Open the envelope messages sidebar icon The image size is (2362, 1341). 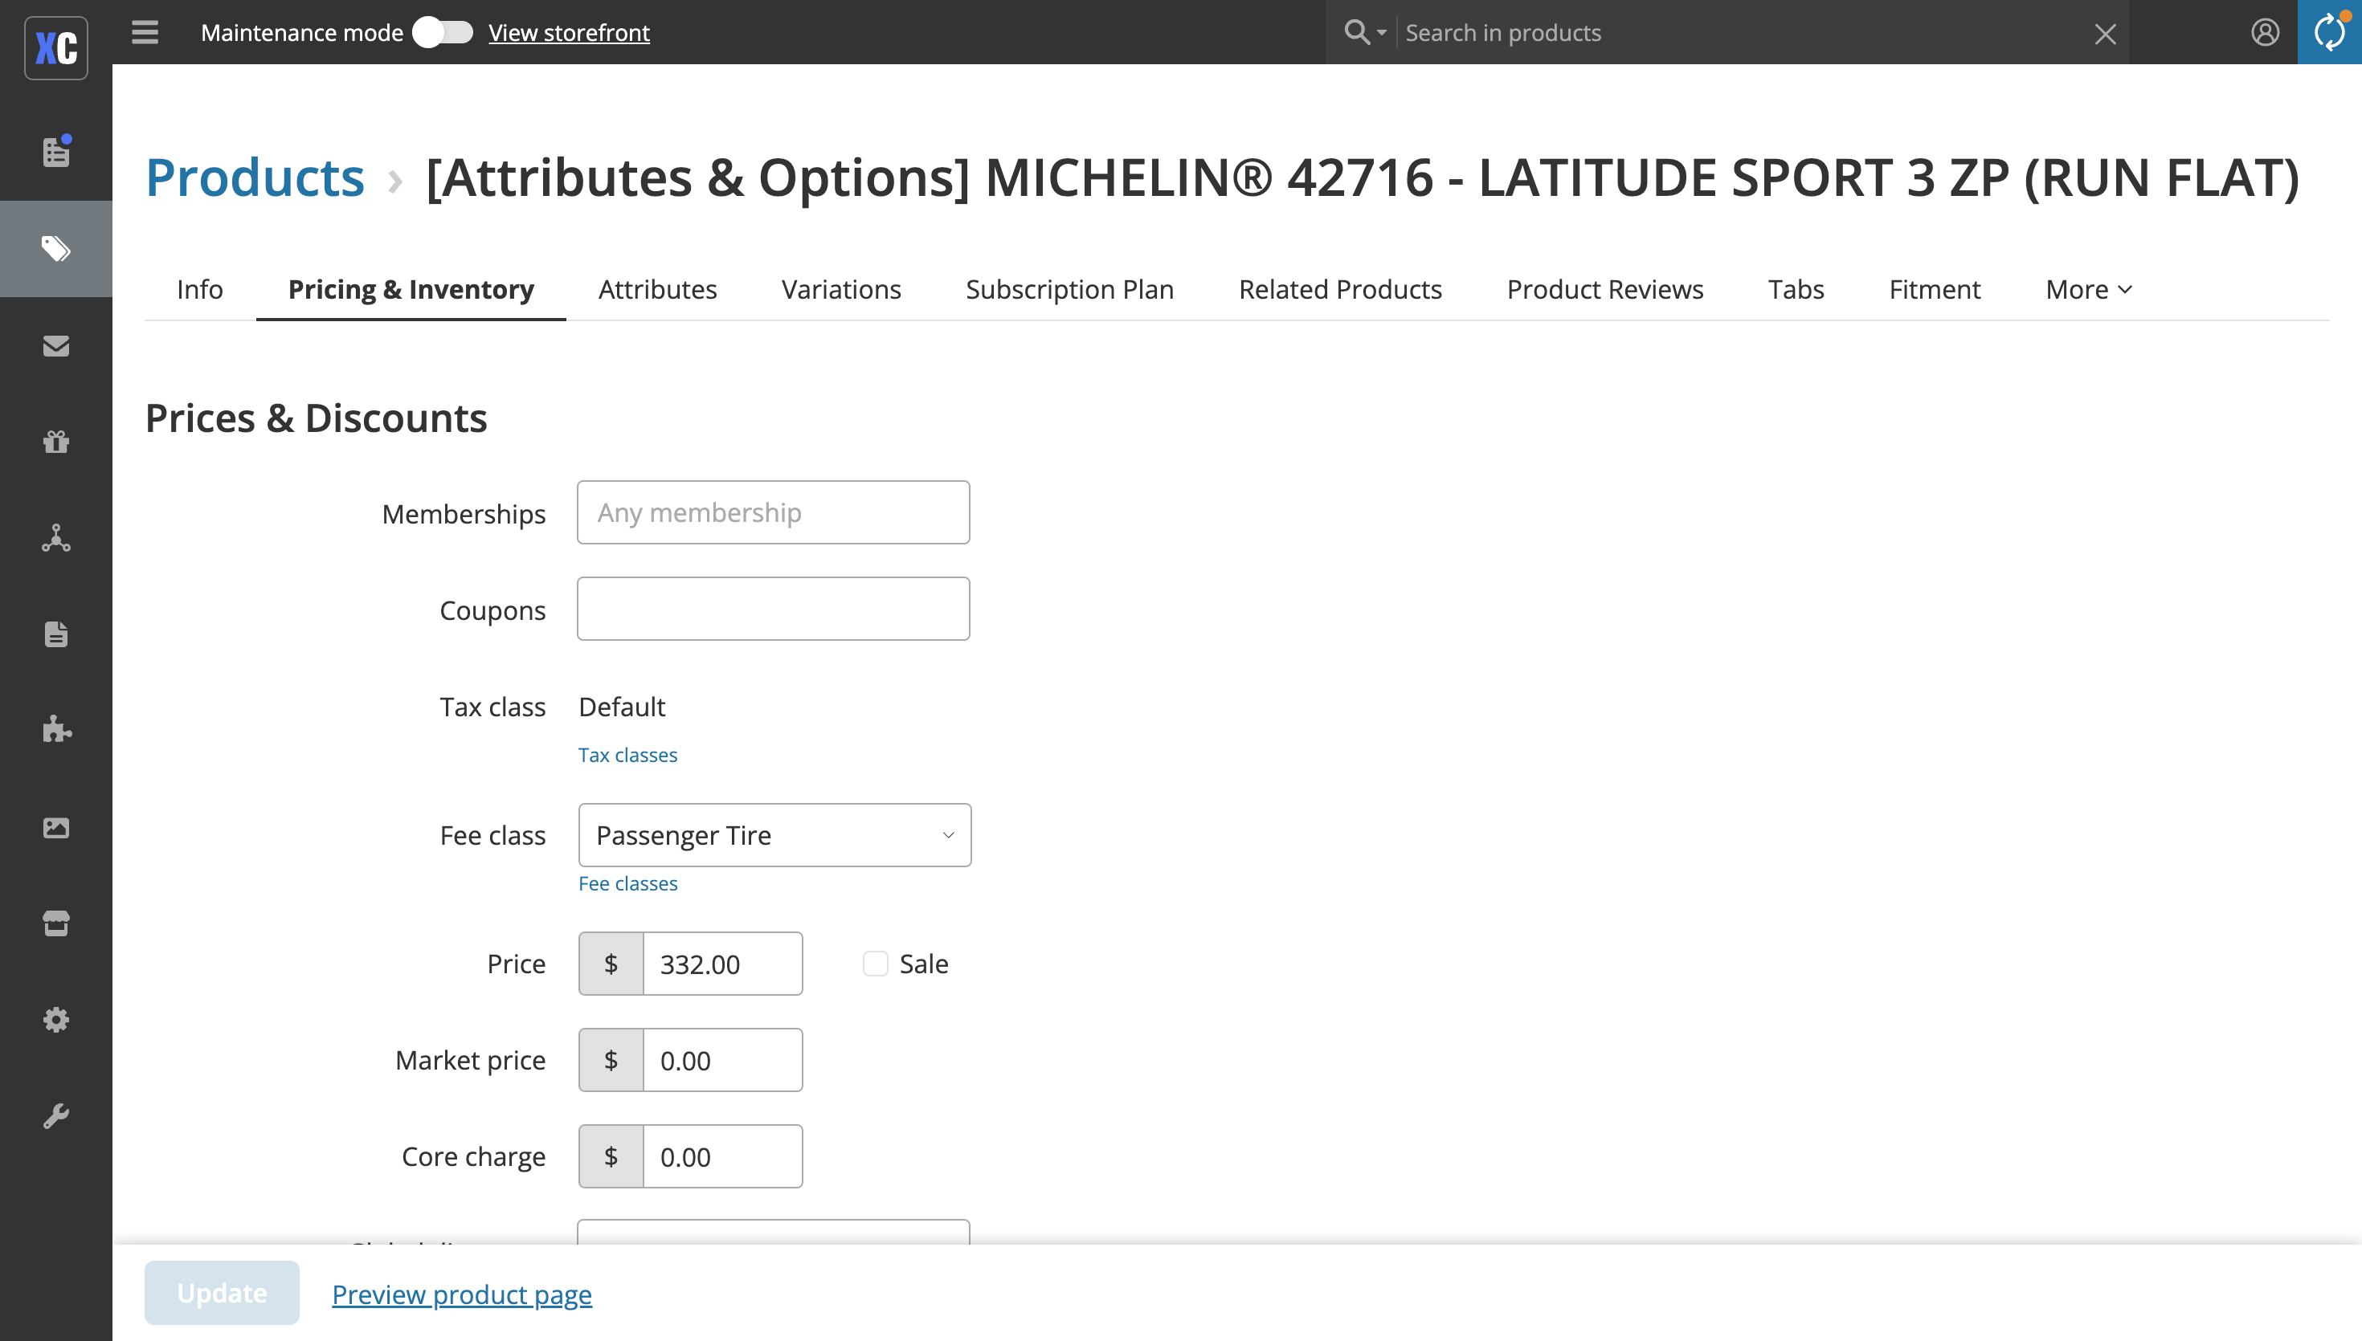tap(56, 345)
